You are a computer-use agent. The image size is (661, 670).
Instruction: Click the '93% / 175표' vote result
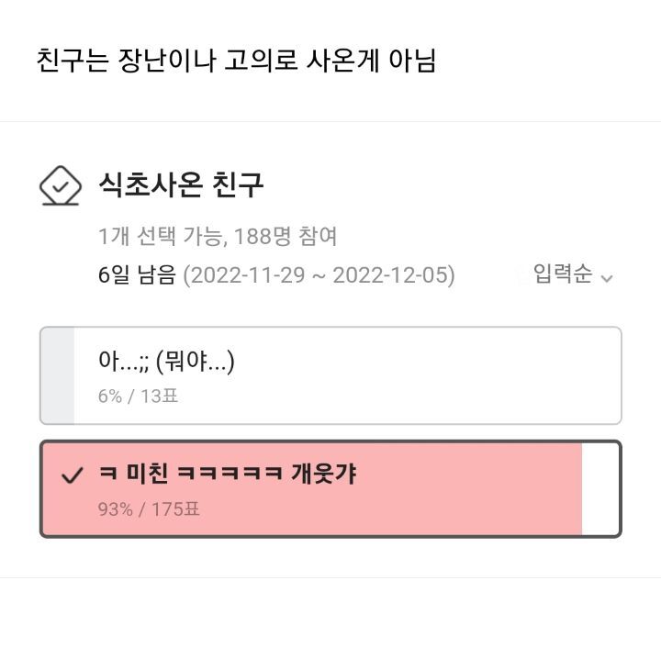[x=149, y=508]
